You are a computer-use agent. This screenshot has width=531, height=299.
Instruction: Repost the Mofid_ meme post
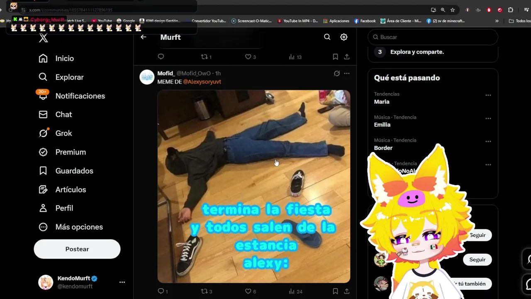pos(207,292)
